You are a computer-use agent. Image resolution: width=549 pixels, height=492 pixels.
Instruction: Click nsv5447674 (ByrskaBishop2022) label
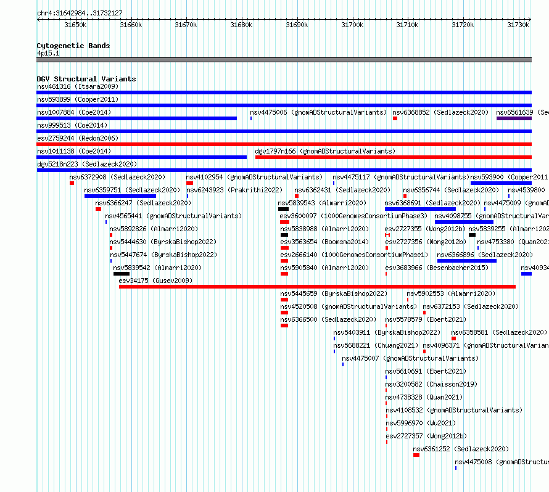[163, 255]
